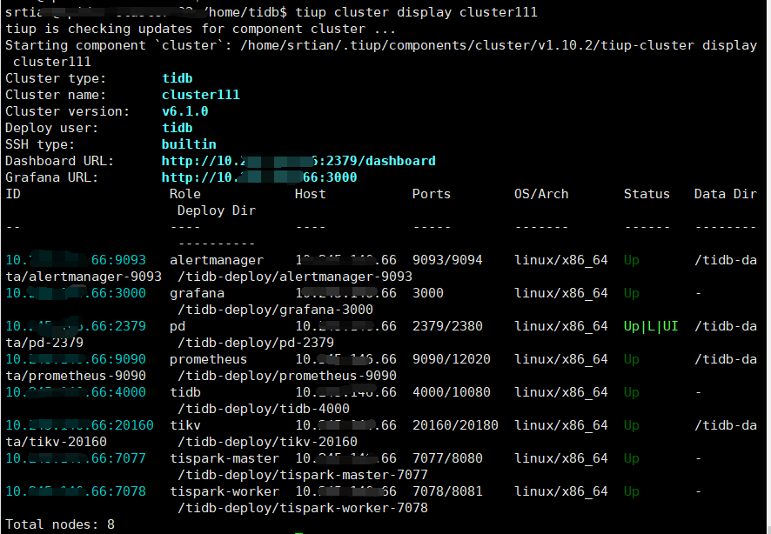Click the 'tispark-worker' role name
The width and height of the screenshot is (771, 534).
pyautogui.click(x=225, y=491)
